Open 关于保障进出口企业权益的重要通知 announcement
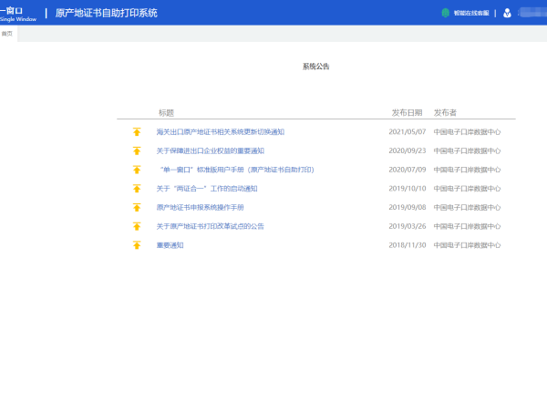 point(211,150)
